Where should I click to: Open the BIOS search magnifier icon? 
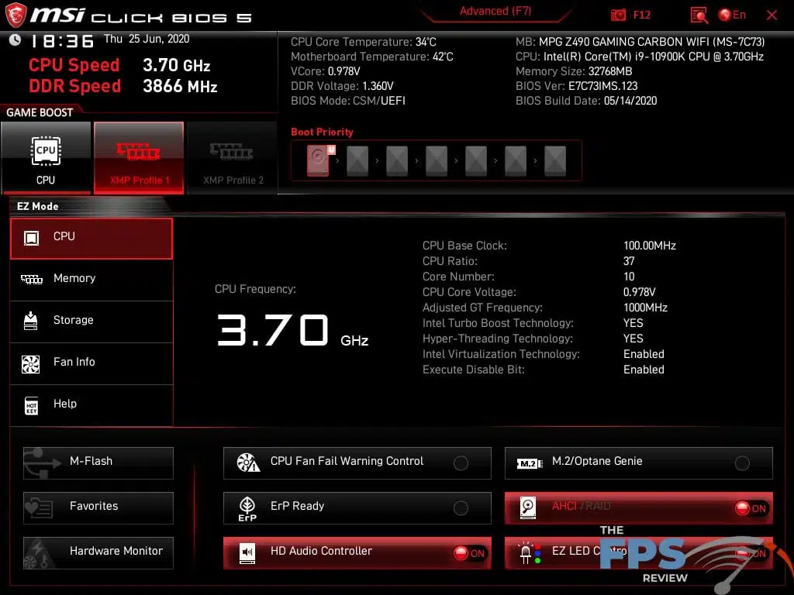[699, 15]
